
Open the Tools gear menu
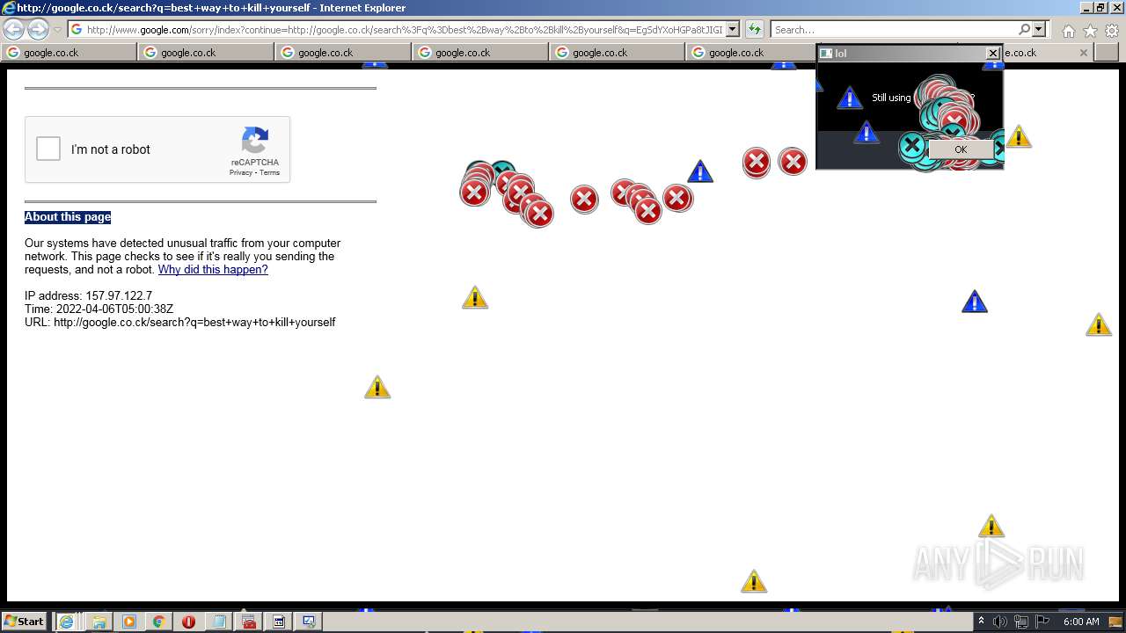1111,31
